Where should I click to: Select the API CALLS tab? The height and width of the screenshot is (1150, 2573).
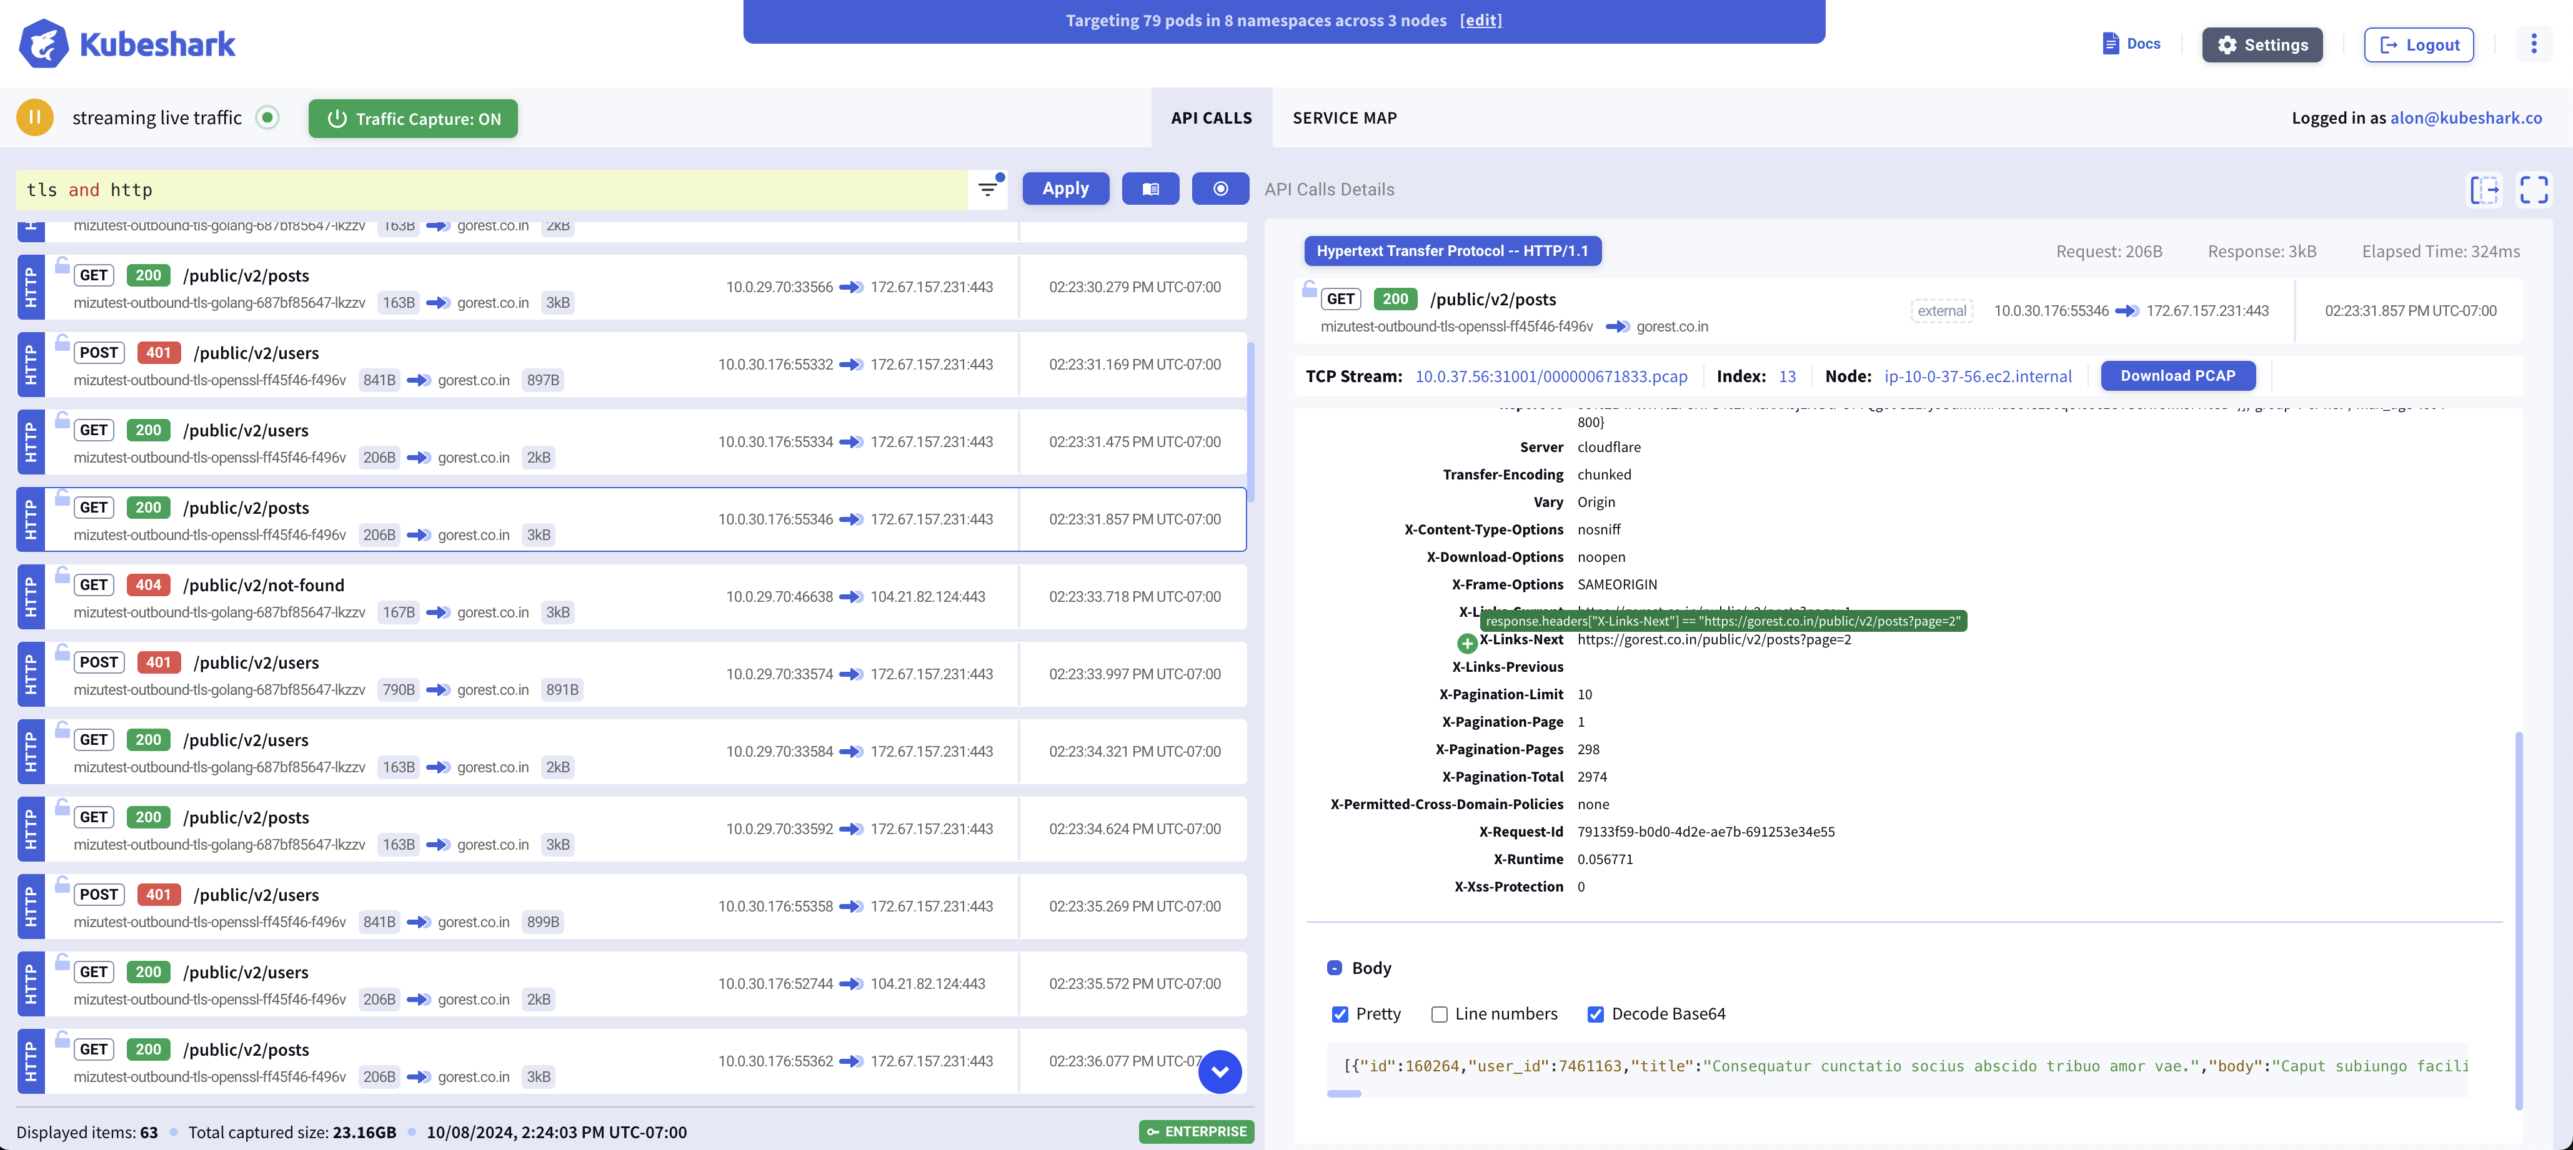click(1212, 117)
